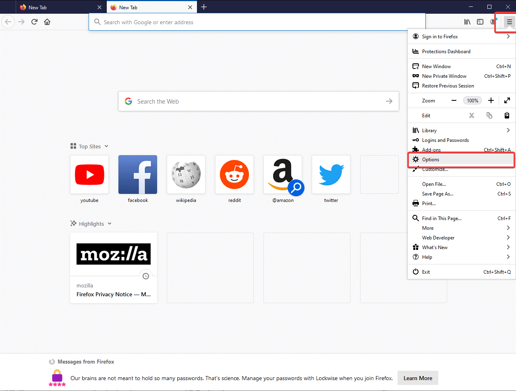Choose New Private Window

(444, 76)
